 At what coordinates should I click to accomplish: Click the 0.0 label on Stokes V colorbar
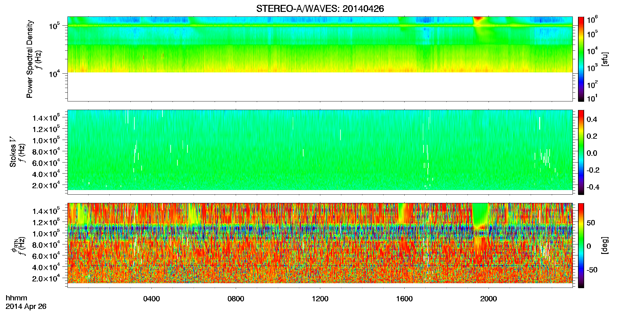click(592, 153)
